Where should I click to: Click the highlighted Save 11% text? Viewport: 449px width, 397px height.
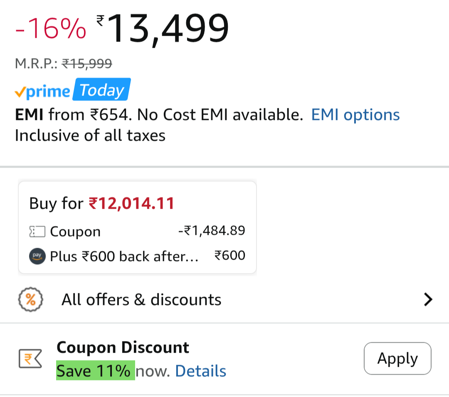click(x=96, y=371)
